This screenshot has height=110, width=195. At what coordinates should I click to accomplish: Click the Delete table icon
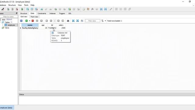tap(36, 9)
